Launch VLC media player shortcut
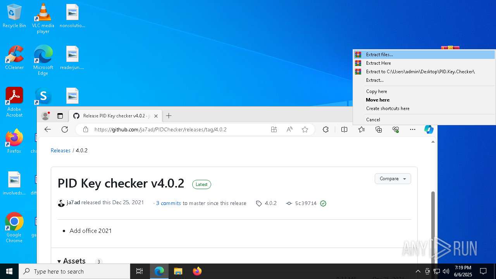Viewport: 496px width, 279px height. click(x=43, y=18)
